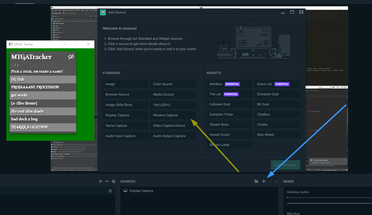Viewport: 372px width, 215px height.
Task: Pick the Viewer Count widget
Action: (230, 135)
